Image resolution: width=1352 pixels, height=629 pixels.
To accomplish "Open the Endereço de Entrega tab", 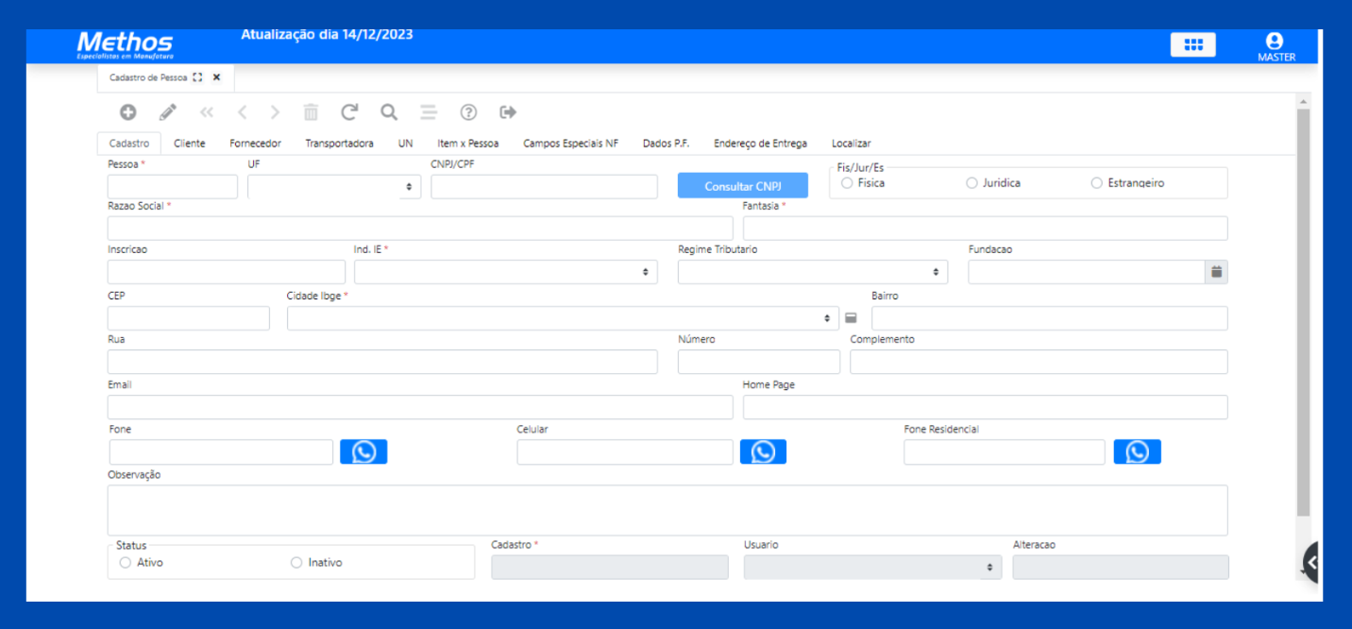I will point(760,144).
